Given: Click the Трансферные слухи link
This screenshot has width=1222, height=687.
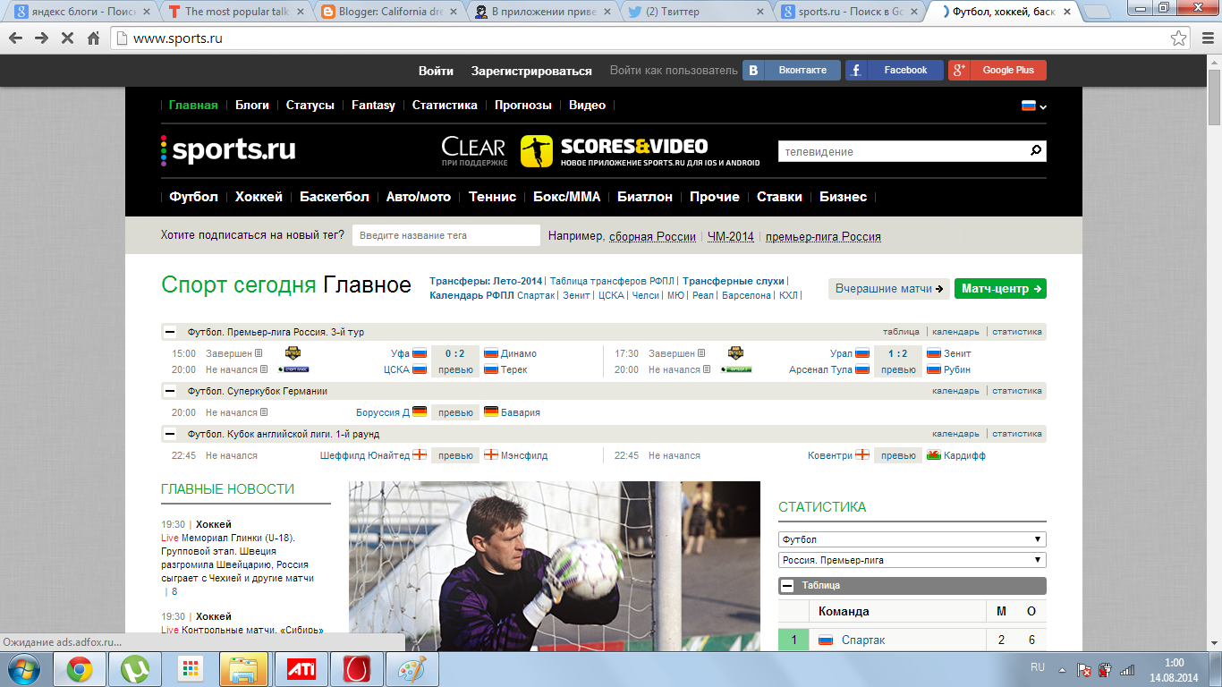Looking at the screenshot, I should [x=734, y=281].
